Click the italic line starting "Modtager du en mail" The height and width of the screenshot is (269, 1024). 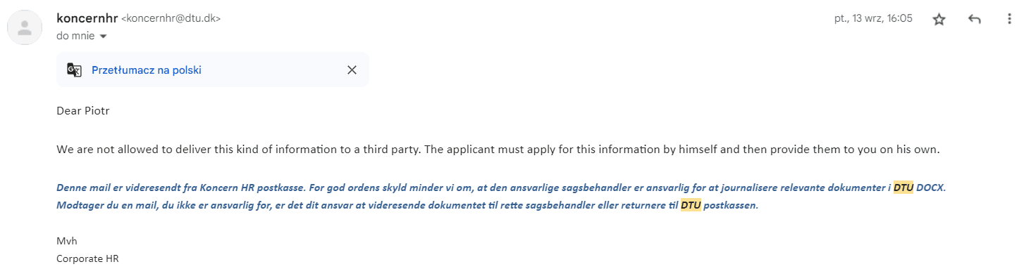(x=407, y=205)
